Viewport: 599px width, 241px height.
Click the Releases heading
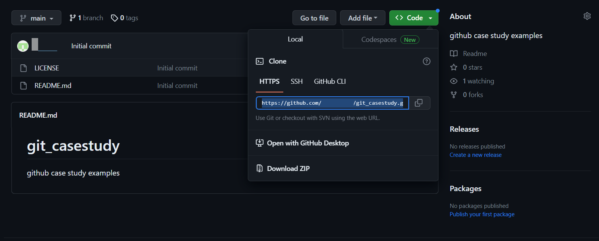(464, 129)
